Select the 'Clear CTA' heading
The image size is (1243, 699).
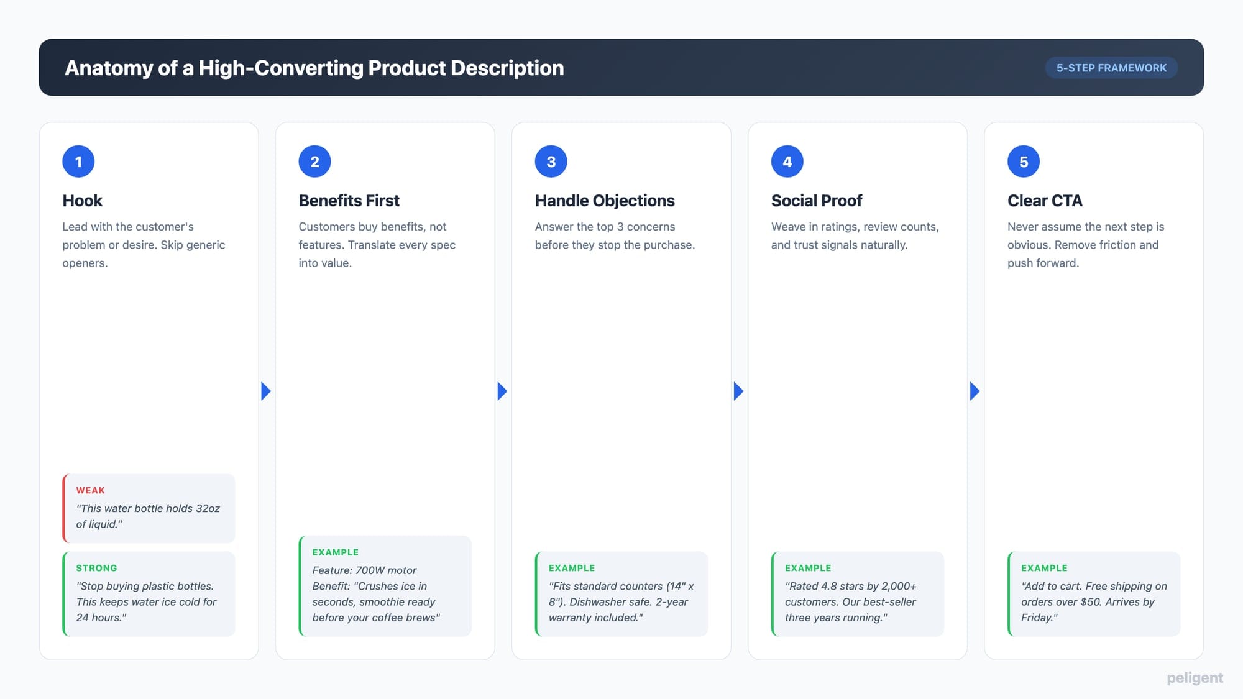(1045, 201)
